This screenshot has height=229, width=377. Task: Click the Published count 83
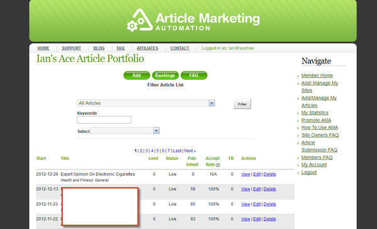193,219
